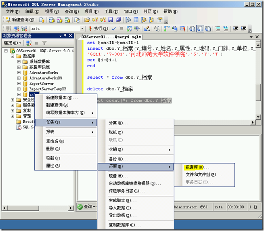Open the active documents list dropdown
The height and width of the screenshot is (231, 264).
tap(251, 37)
